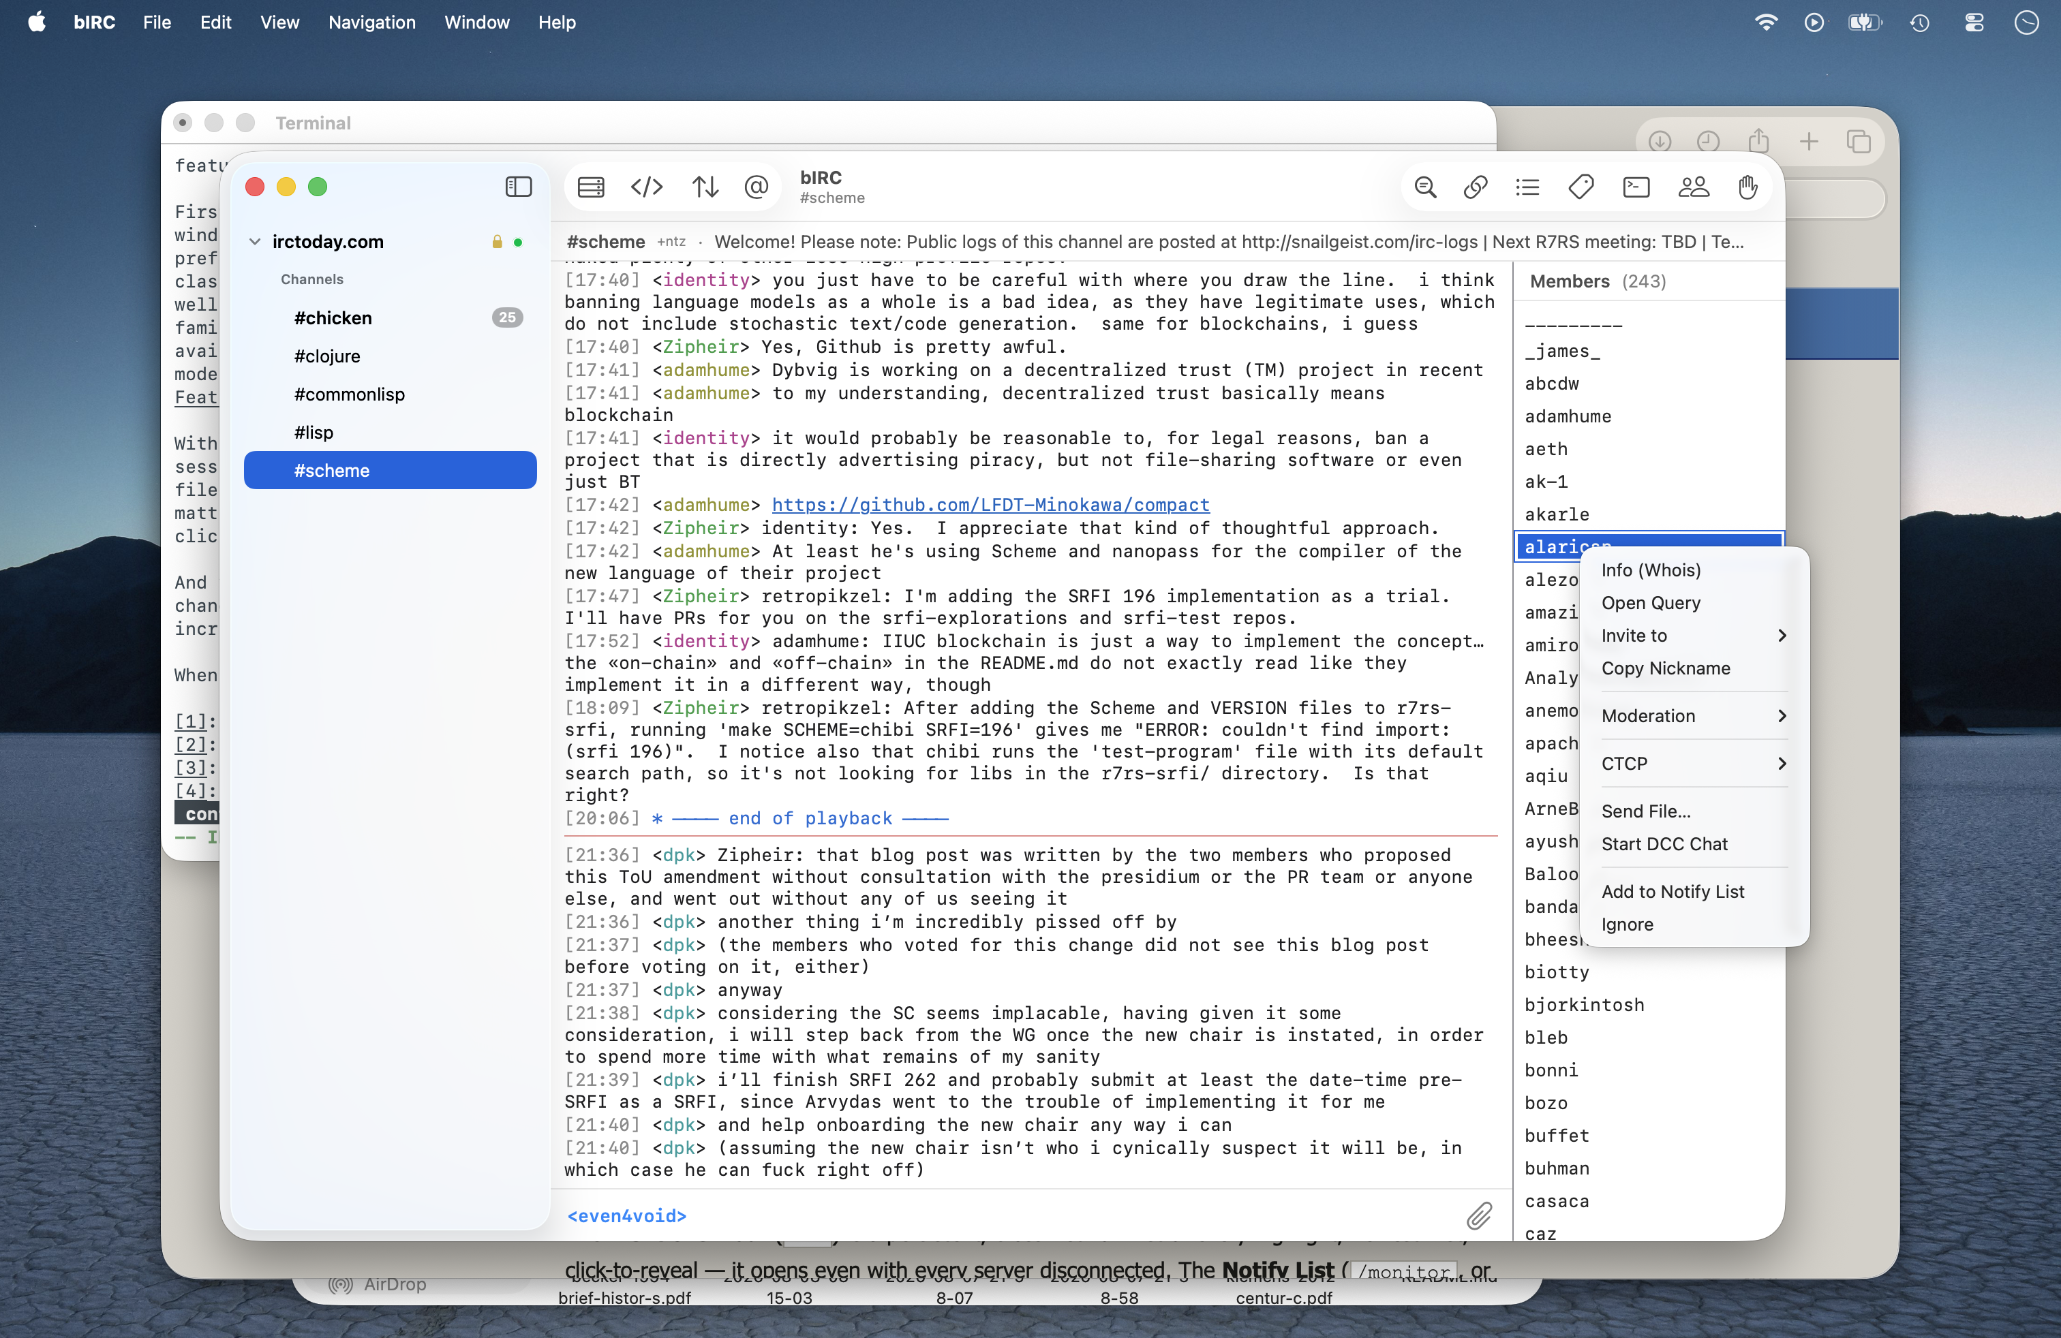Open the File menu
Image resolution: width=2061 pixels, height=1338 pixels.
click(157, 22)
